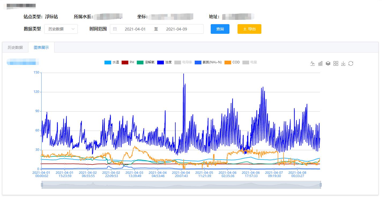The height and width of the screenshot is (202, 382).
Task: Save chart as image download icon
Action: 343,64
